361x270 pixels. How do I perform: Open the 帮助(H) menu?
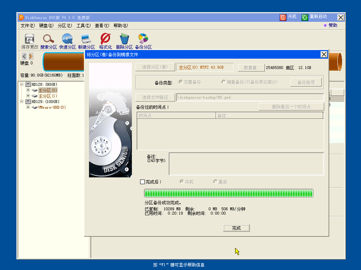pos(121,26)
